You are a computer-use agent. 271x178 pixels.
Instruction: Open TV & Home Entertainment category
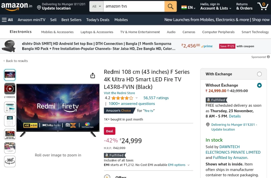click(140, 32)
